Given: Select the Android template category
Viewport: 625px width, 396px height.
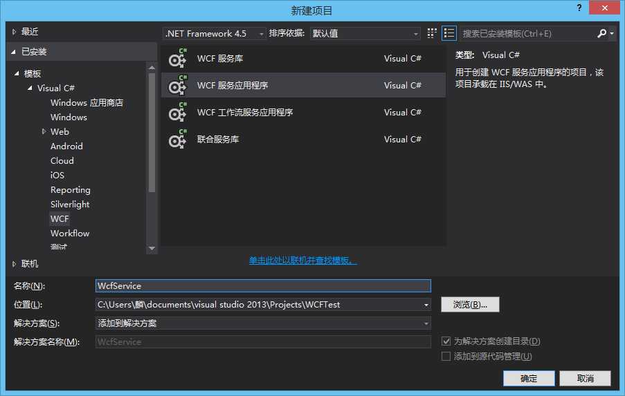Looking at the screenshot, I should (66, 146).
